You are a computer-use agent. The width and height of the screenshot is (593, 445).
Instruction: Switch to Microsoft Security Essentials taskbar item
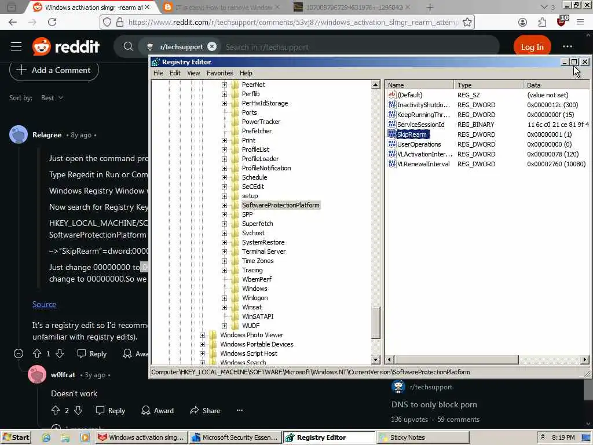click(x=236, y=437)
